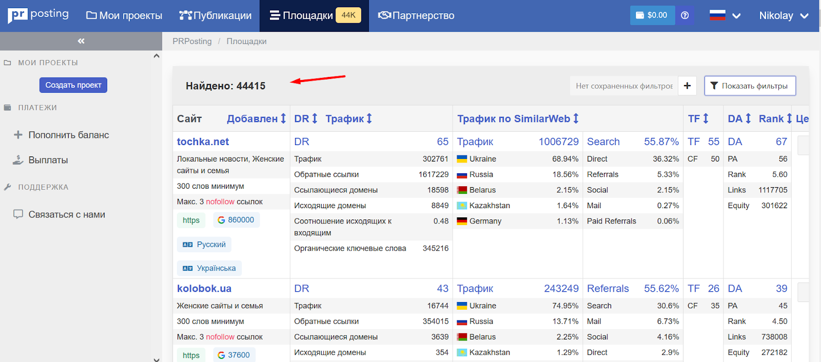Image resolution: width=821 pixels, height=362 pixels.
Task: Click the Сайт column header
Action: pos(189,118)
